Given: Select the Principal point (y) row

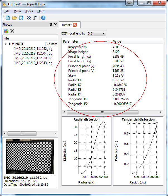Looking at the screenshot, I should [112, 71].
